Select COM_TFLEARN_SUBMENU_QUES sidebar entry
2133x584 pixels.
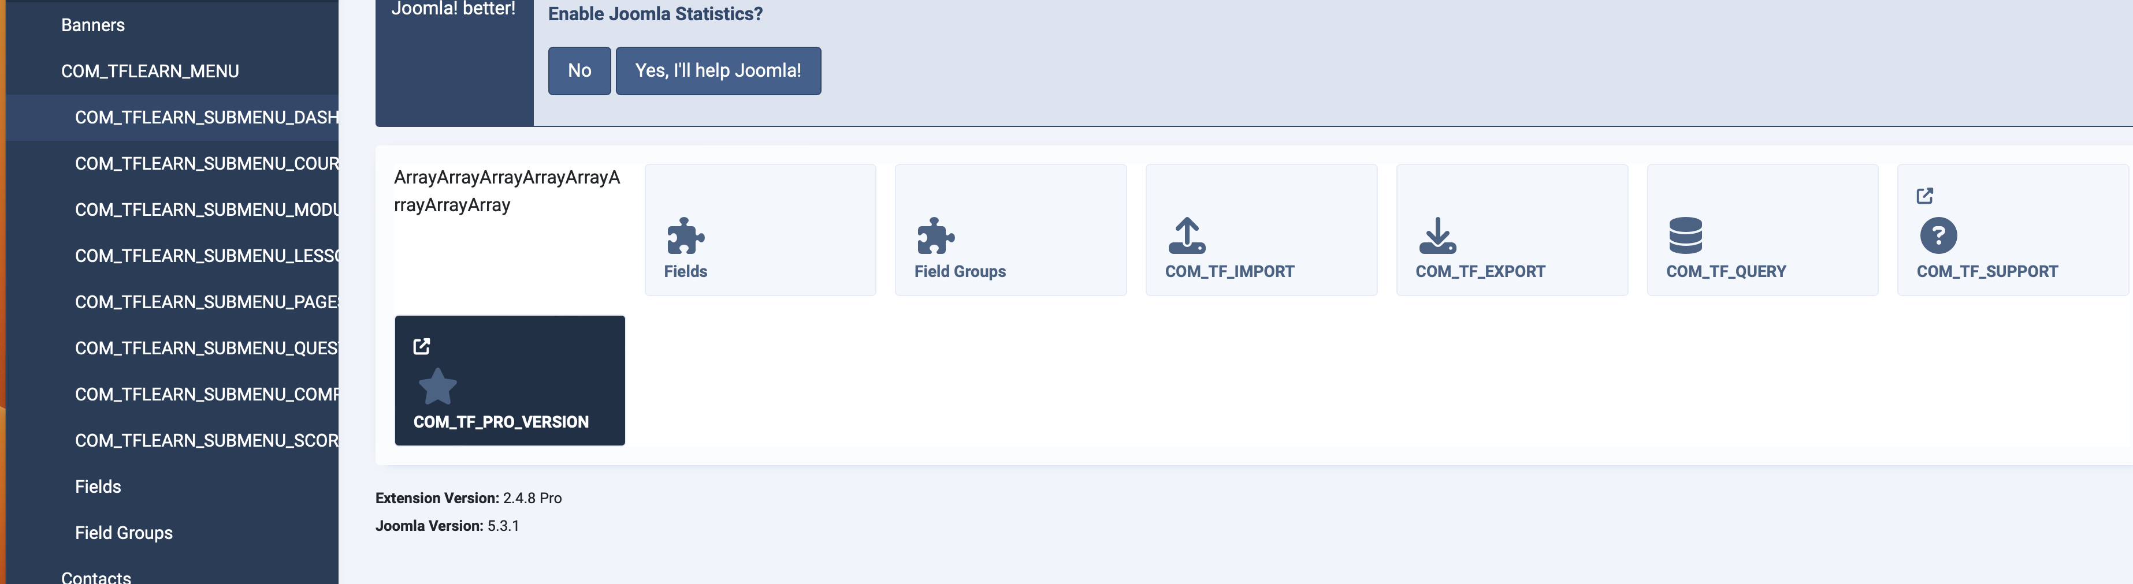pyautogui.click(x=206, y=349)
